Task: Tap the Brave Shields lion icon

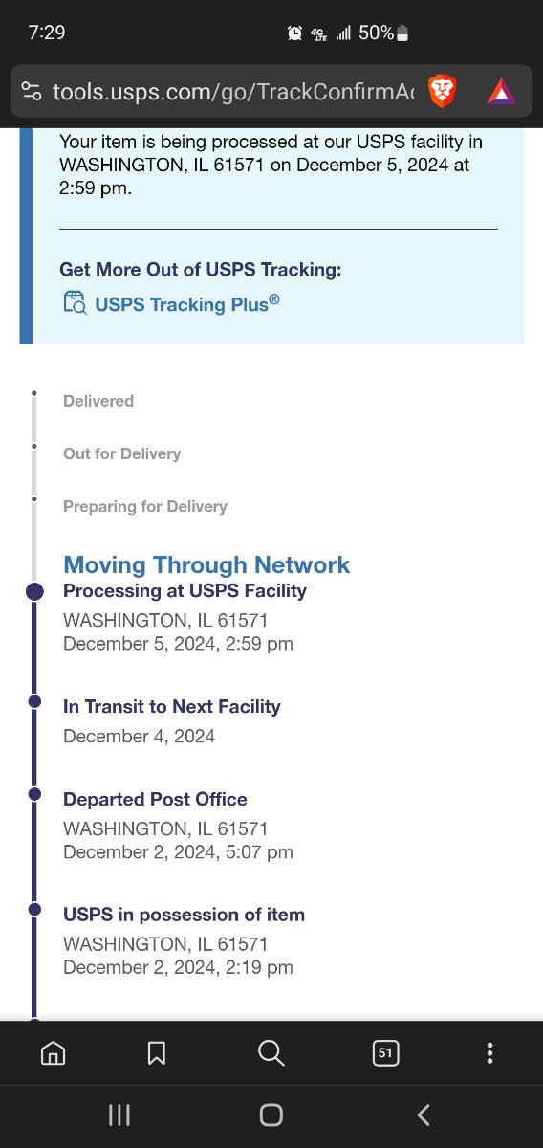Action: pyautogui.click(x=442, y=91)
